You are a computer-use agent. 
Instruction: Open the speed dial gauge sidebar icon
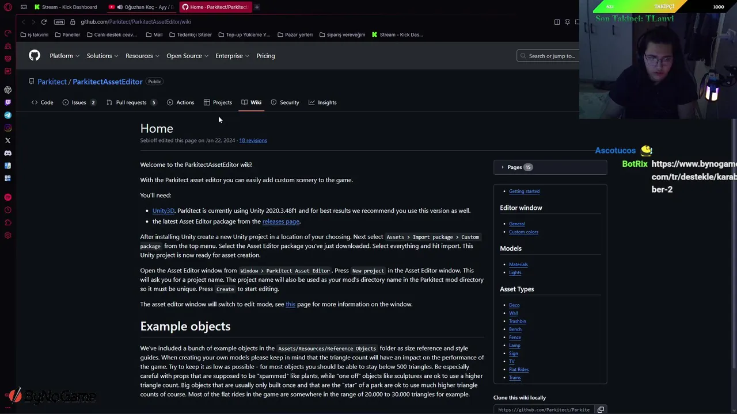click(x=7, y=33)
